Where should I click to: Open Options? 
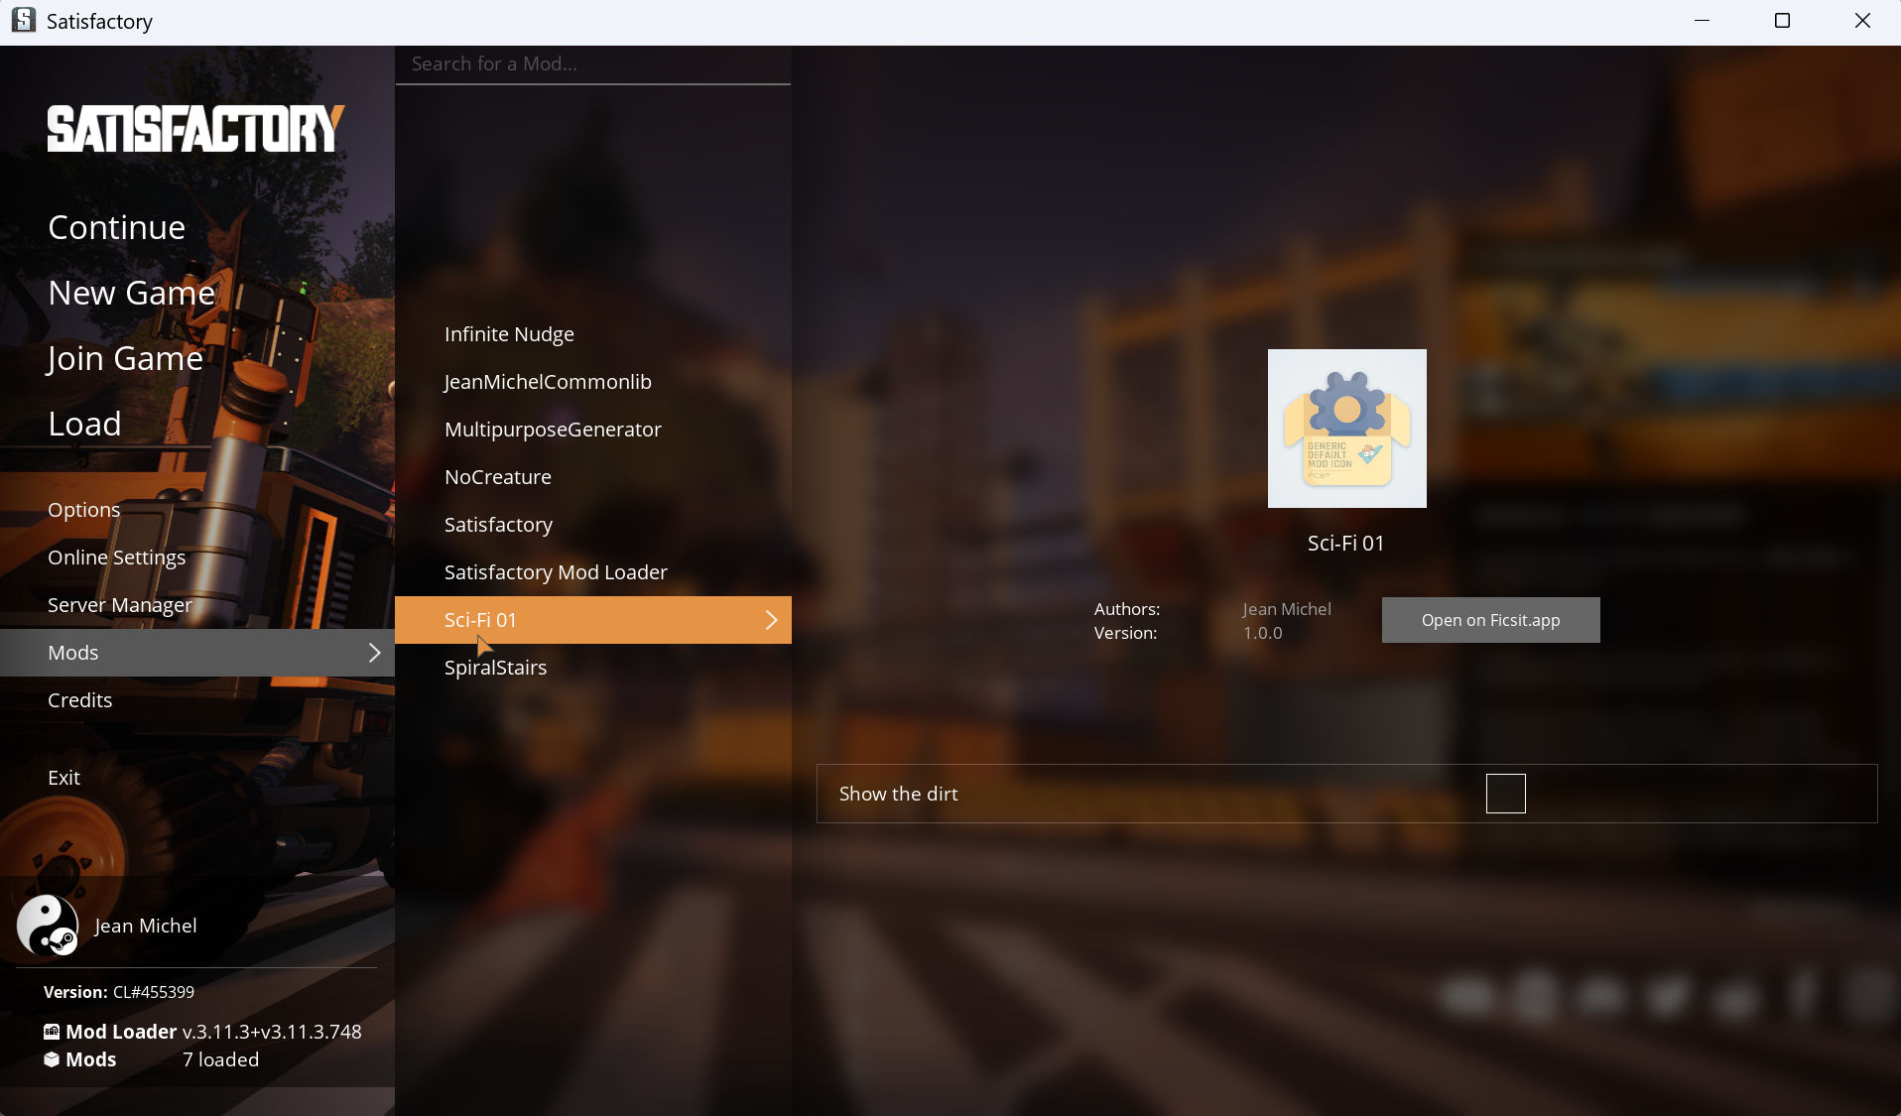coord(84,510)
